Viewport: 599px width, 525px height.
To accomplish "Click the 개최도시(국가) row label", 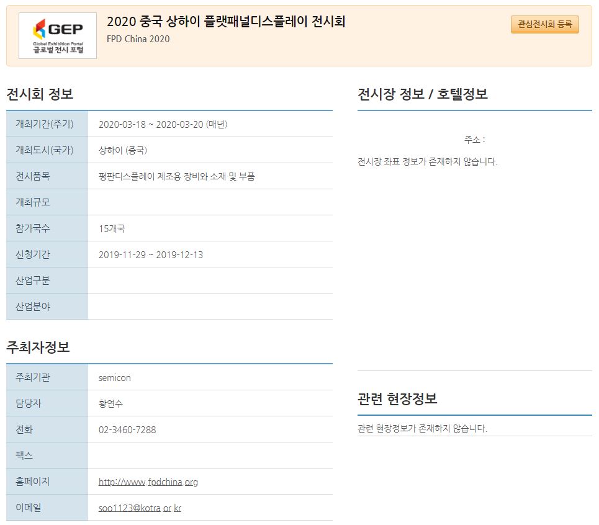I will click(x=44, y=150).
